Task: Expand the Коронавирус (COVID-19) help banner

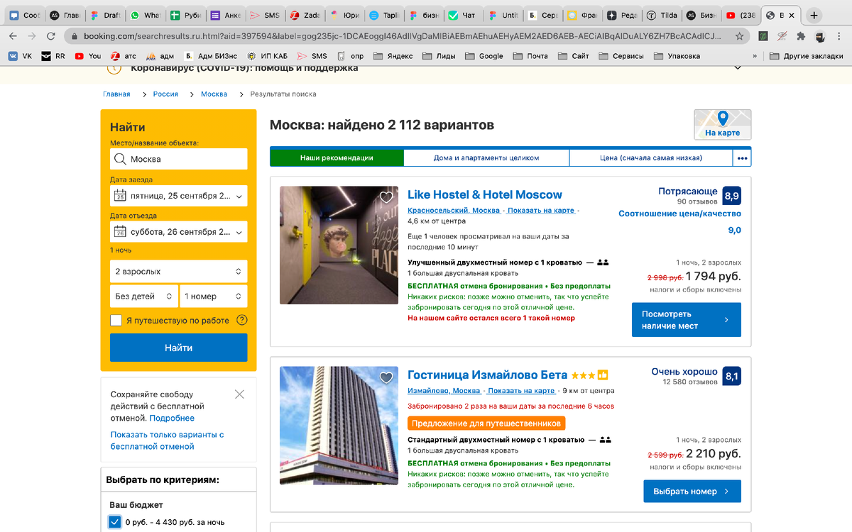Action: [x=737, y=68]
